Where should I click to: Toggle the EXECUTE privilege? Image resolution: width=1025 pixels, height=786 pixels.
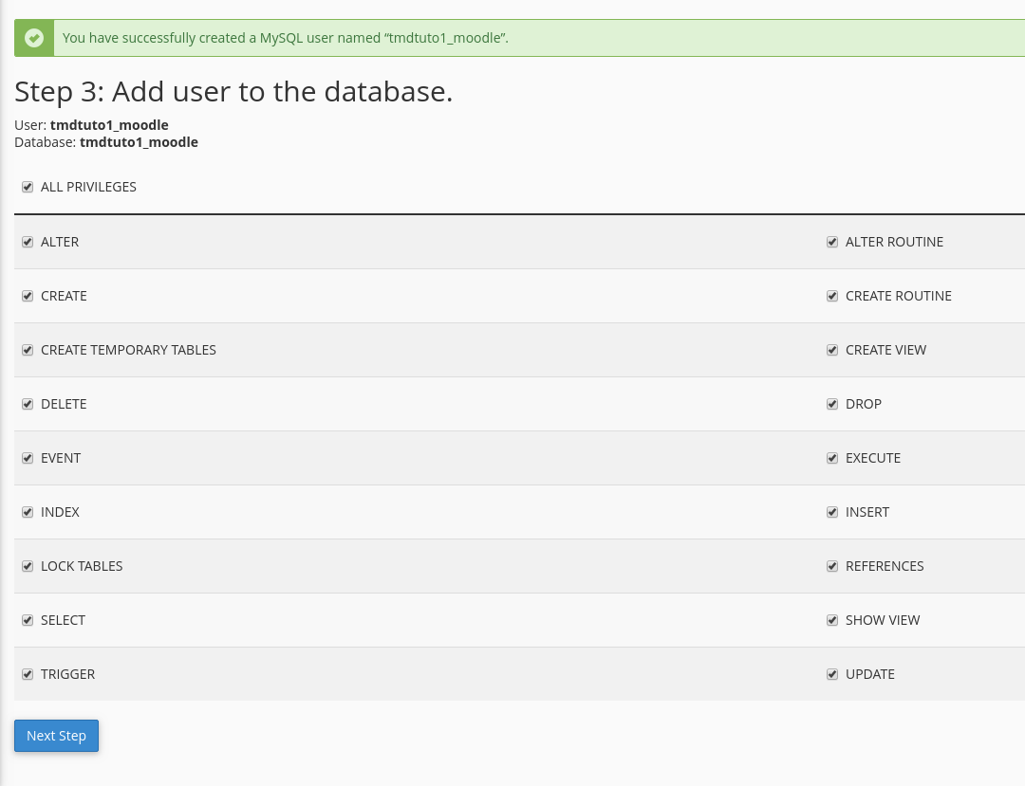[832, 458]
